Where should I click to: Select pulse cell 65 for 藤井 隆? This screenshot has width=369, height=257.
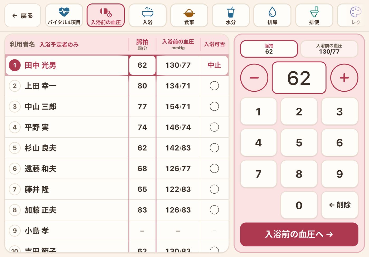142,189
